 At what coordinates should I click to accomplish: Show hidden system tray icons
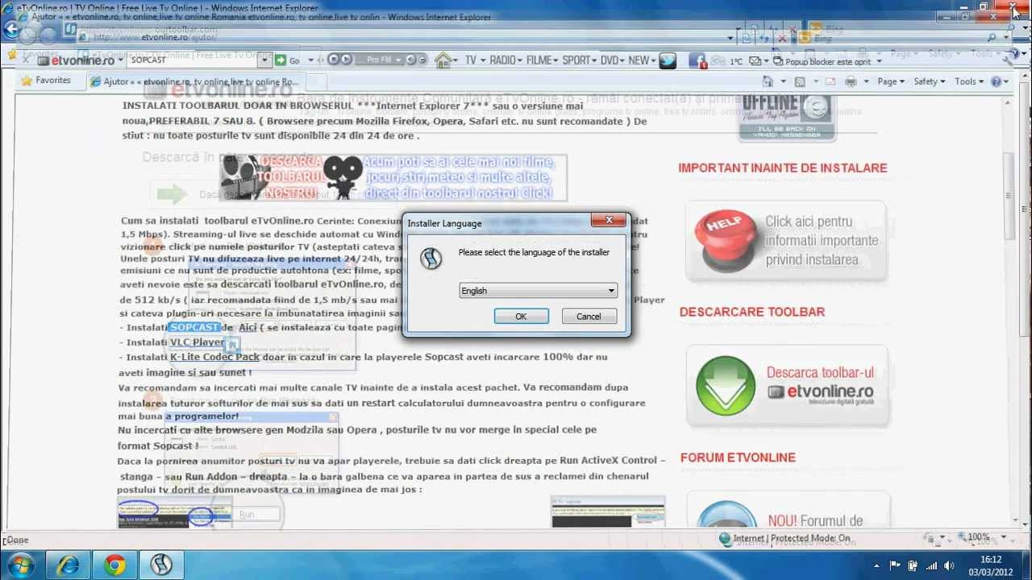click(877, 565)
